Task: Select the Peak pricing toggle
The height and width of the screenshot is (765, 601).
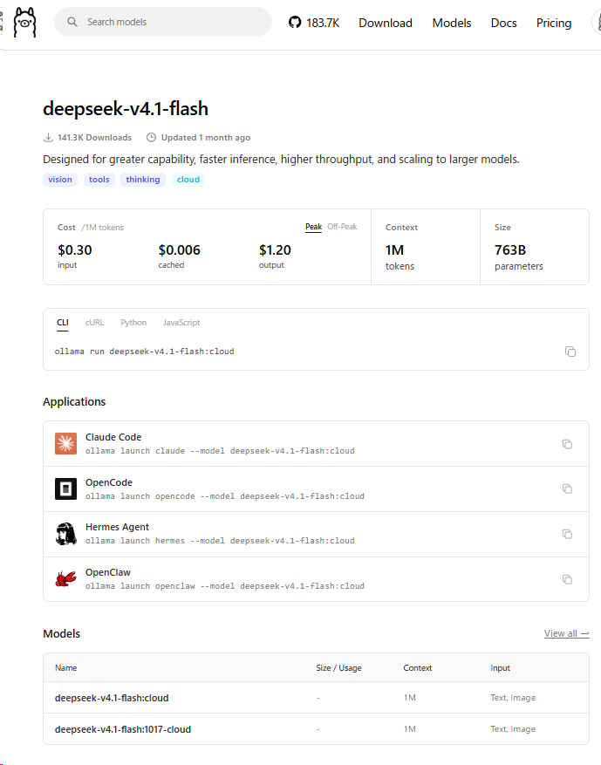Action: click(x=314, y=227)
